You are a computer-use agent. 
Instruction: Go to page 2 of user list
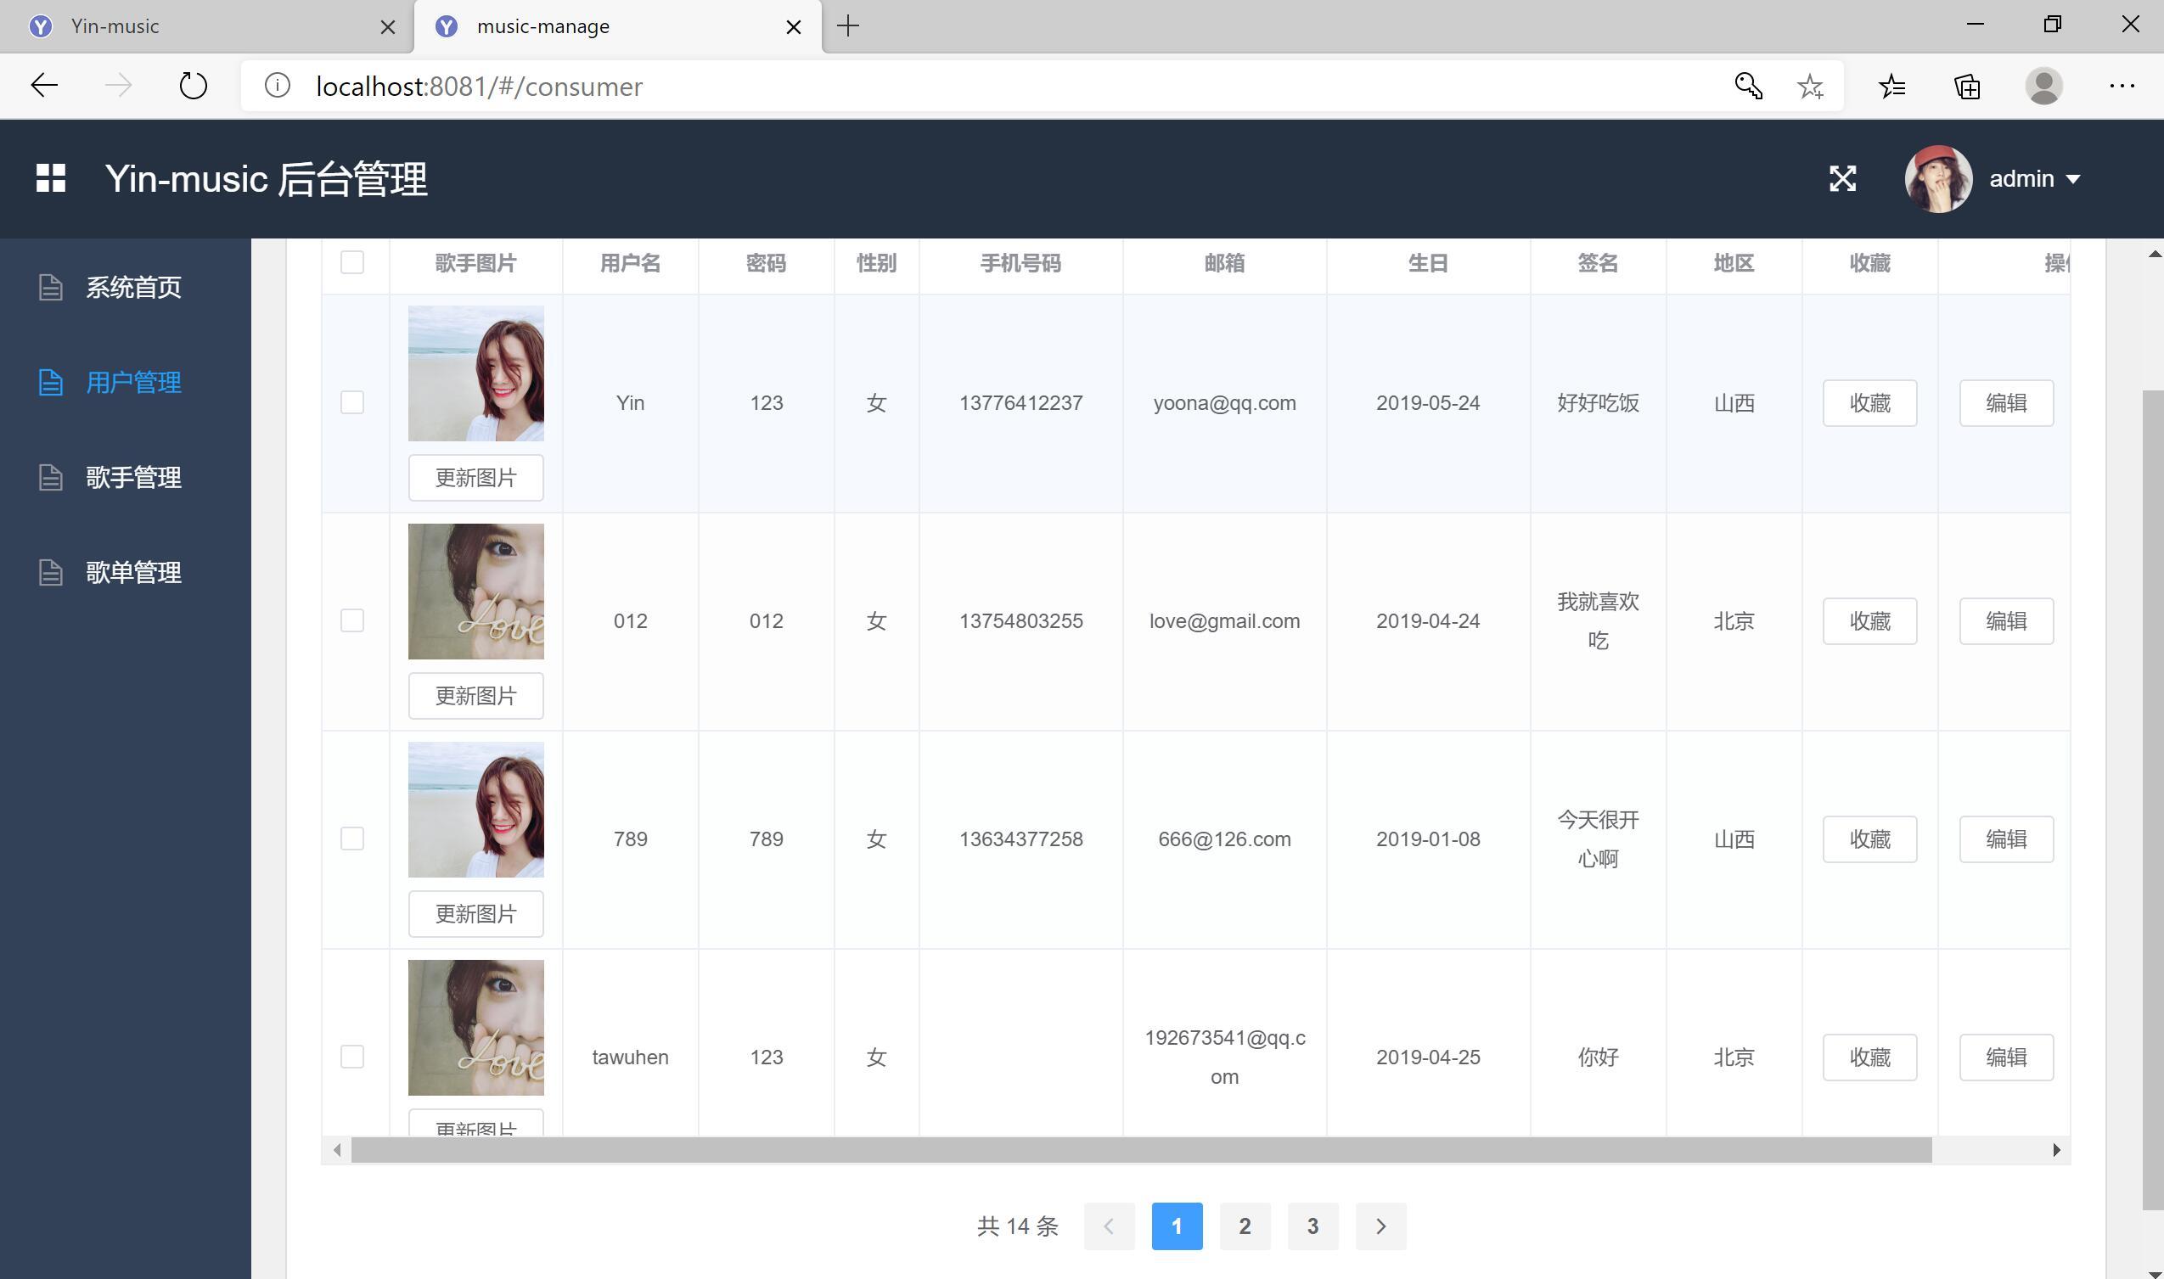[x=1245, y=1226]
